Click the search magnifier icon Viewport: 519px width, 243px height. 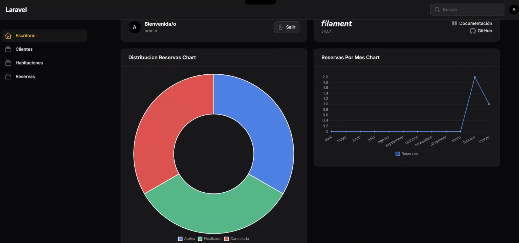click(437, 10)
